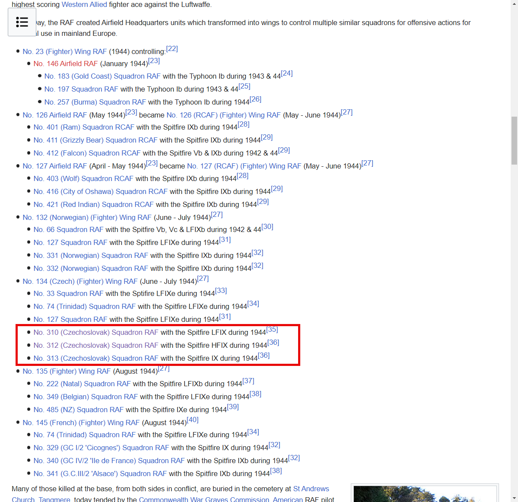
Task: Select No. 416 (City of Oshawa) Squadron RCAF
Action: click(x=100, y=192)
